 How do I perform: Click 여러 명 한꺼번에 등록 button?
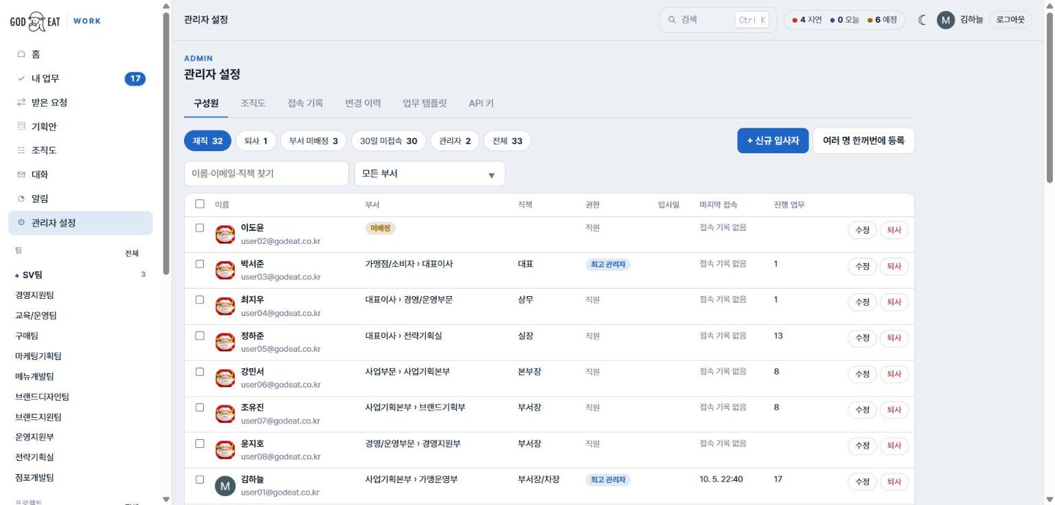(863, 140)
